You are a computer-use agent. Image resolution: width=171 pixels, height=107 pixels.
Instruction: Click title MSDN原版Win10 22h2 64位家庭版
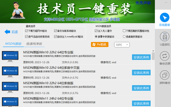pos(48,83)
